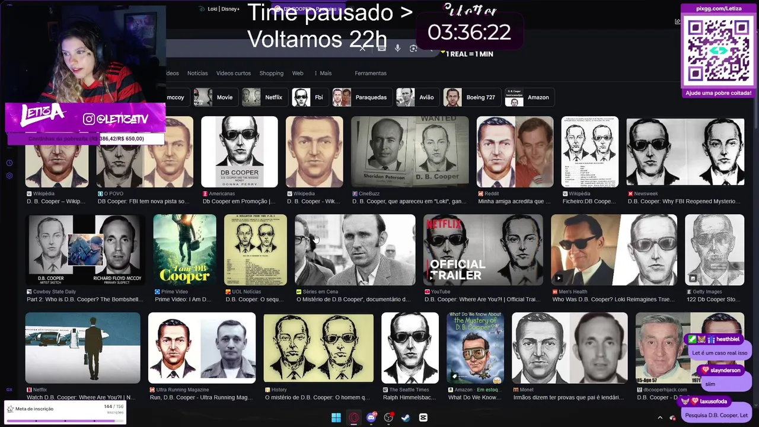Click the search by image camera icon

(413, 49)
